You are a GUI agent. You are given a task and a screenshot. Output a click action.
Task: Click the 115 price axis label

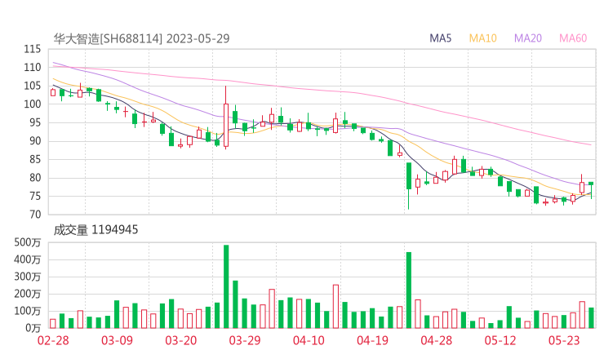coord(33,49)
